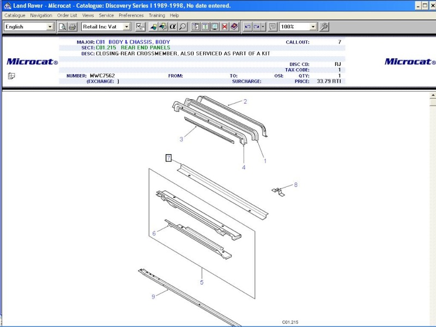436x327 pixels.
Task: Click the diagram scrollbar up arrow
Action: (x=433, y=95)
